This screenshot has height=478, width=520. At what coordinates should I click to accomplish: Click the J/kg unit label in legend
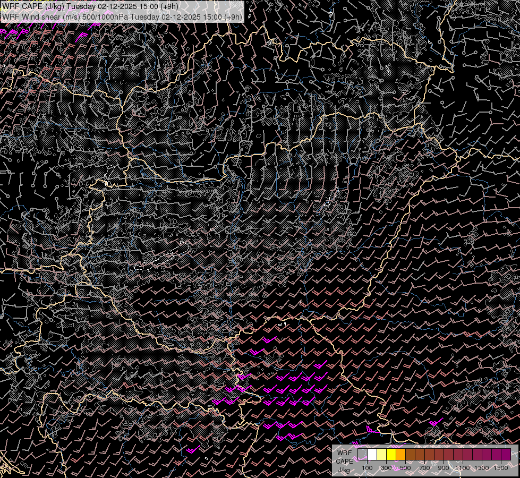(344, 470)
